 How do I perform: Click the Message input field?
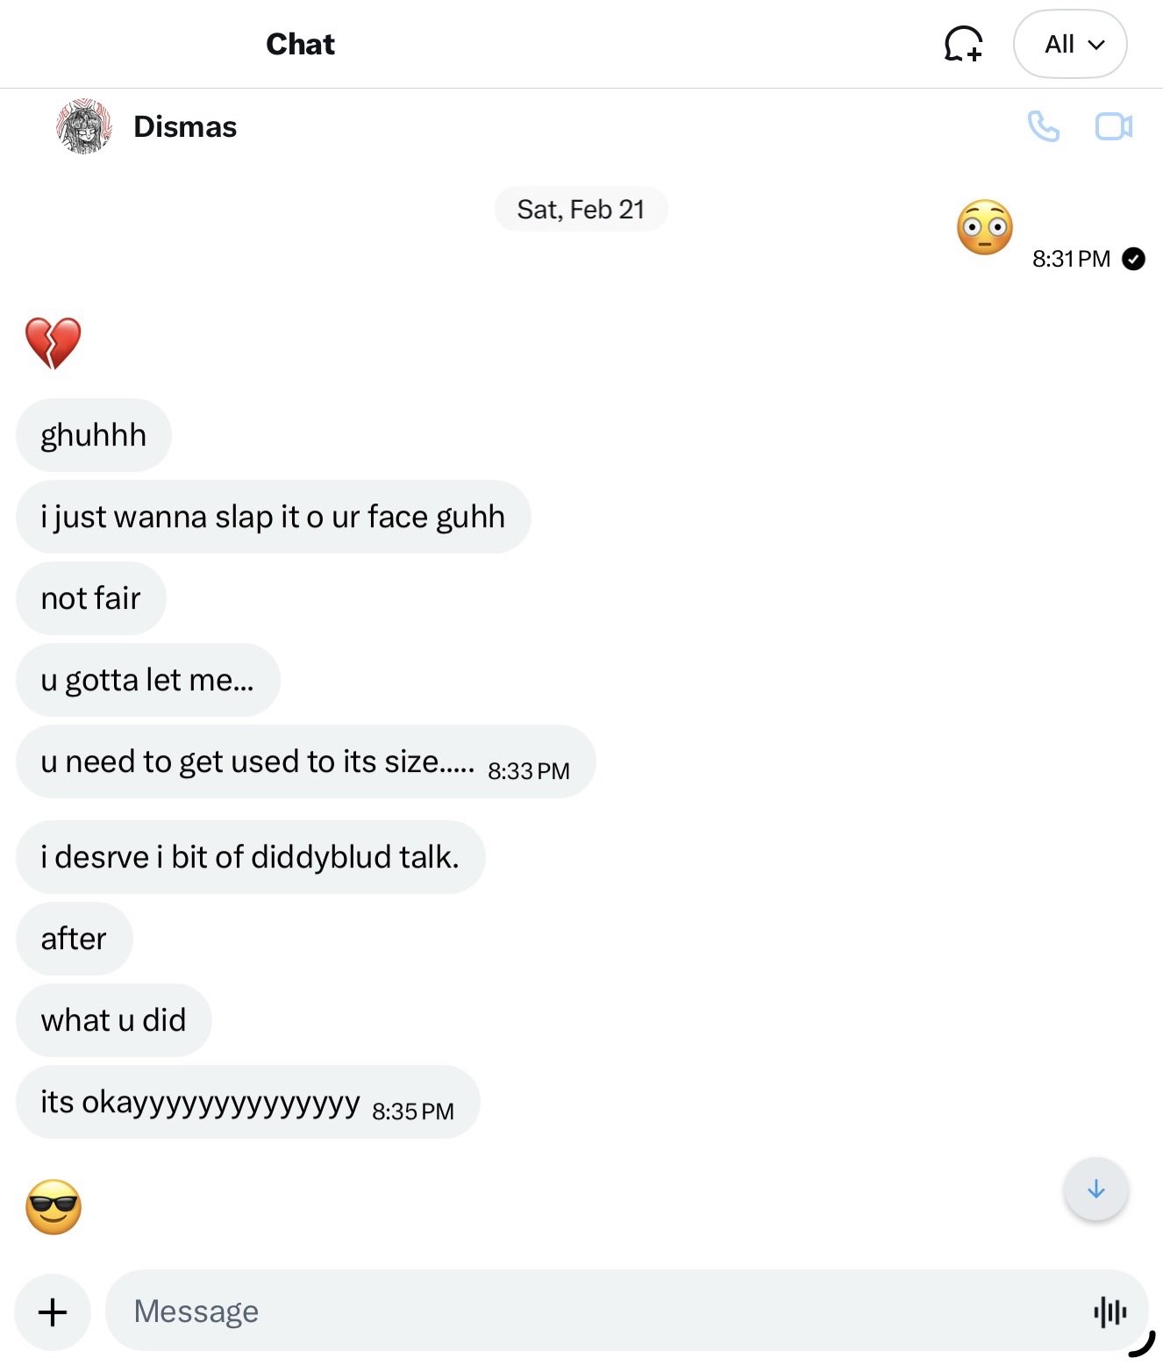(x=596, y=1311)
